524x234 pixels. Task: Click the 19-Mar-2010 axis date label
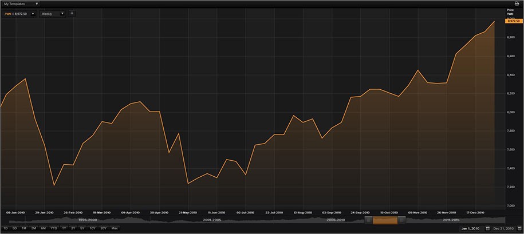tap(102, 212)
